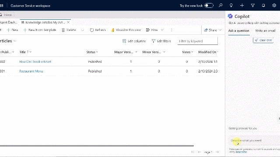Open the advanced find funnel icon

pos(253,6)
